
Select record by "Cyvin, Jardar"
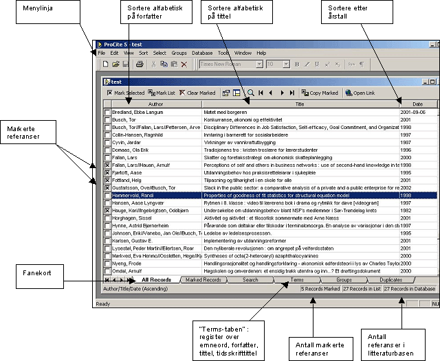pyautogui.click(x=270, y=143)
